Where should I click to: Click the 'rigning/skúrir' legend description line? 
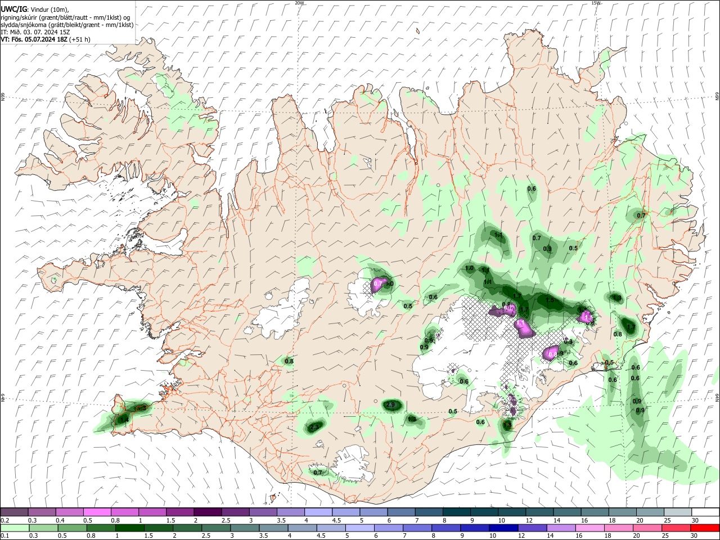coord(65,17)
